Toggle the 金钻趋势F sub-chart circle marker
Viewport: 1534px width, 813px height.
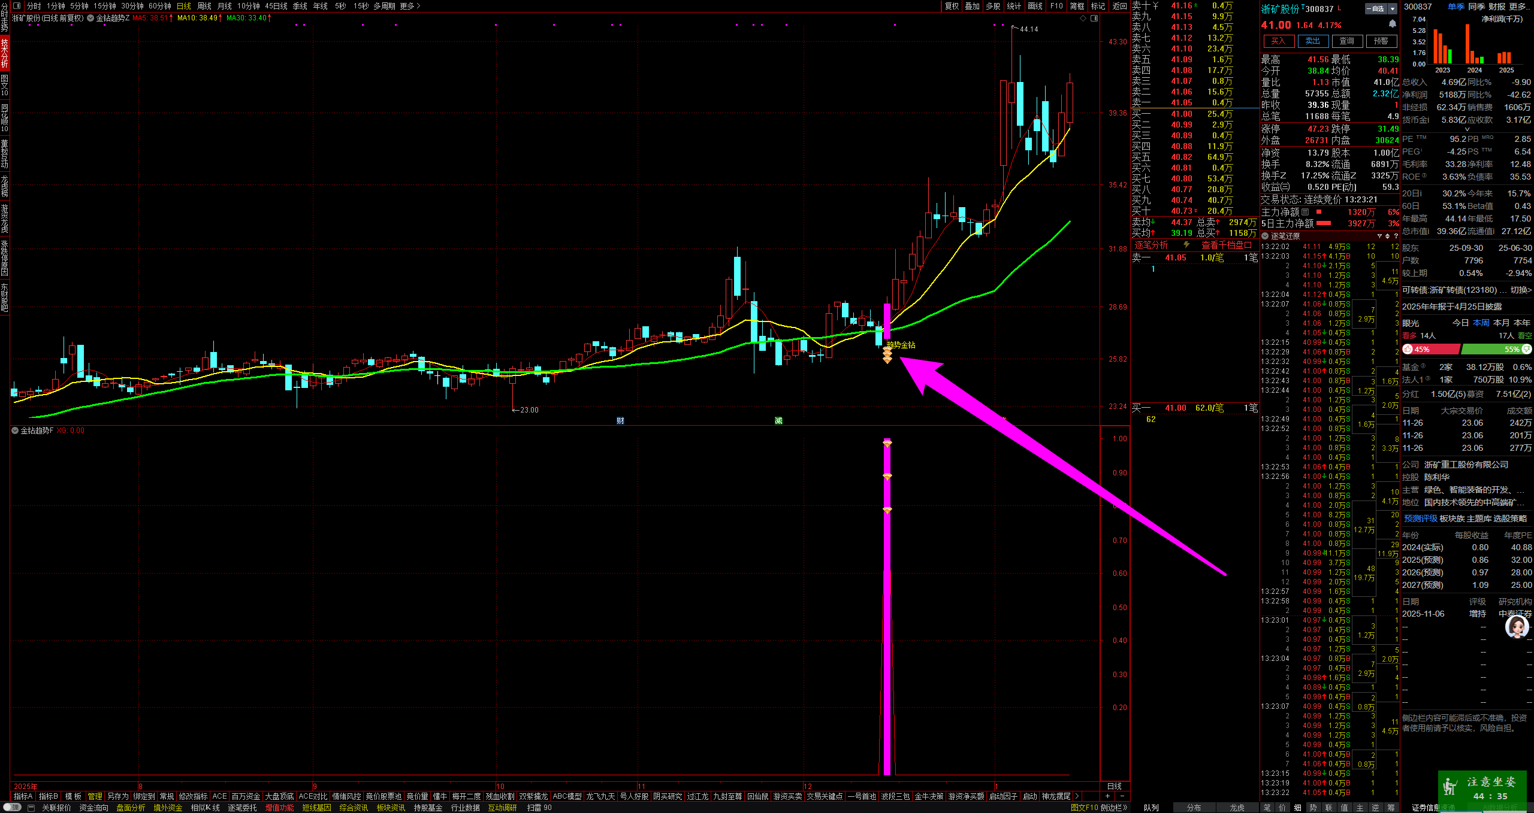(x=15, y=430)
